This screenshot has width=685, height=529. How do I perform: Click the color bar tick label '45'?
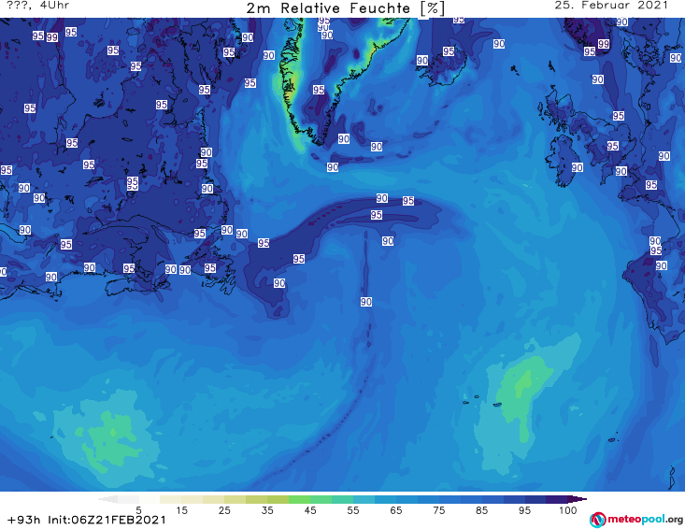pos(310,510)
